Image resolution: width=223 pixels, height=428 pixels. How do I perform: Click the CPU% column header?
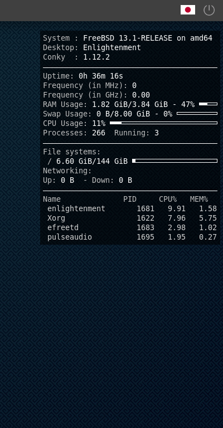point(168,200)
